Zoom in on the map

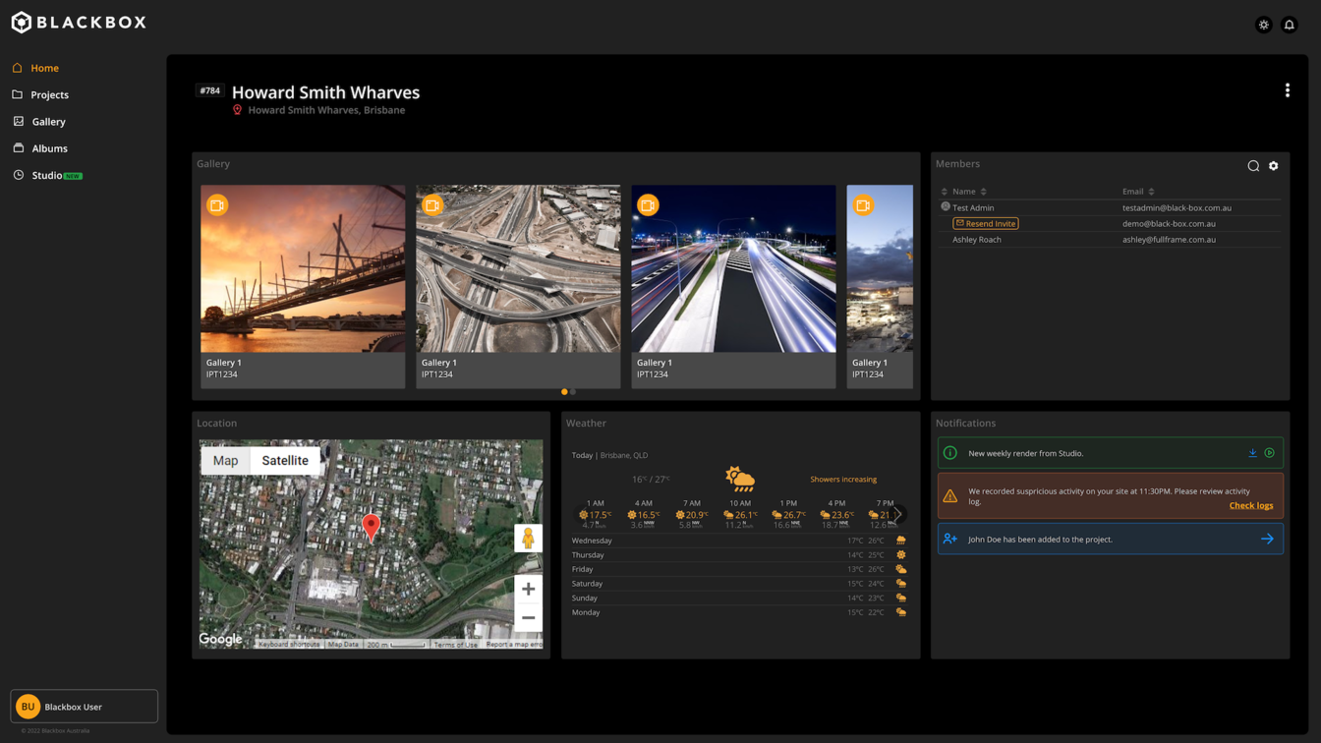528,590
